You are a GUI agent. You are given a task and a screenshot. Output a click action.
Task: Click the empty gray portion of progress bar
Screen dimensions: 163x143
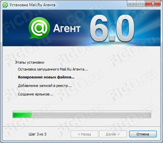tap(91, 114)
